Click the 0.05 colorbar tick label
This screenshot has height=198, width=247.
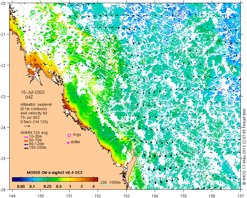[x=21, y=186]
